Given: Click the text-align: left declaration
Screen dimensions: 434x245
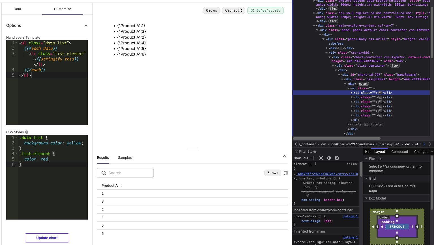Looking at the screenshot, I should click(317, 221).
